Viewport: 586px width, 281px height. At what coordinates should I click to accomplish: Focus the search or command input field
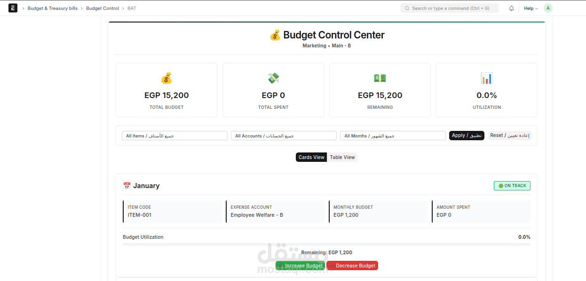(450, 8)
